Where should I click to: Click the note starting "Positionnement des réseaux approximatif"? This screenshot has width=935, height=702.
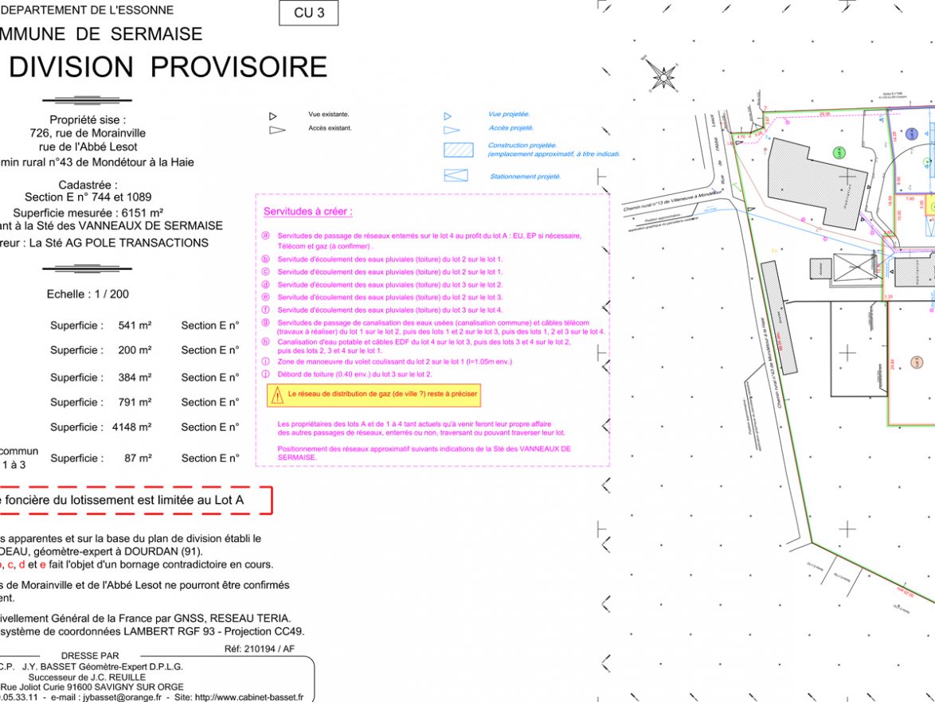[424, 453]
